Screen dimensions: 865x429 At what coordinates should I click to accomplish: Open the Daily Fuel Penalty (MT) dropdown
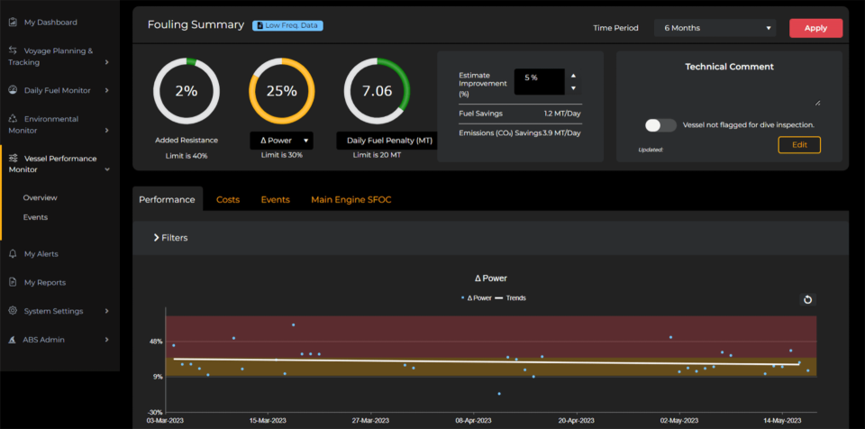pos(387,141)
